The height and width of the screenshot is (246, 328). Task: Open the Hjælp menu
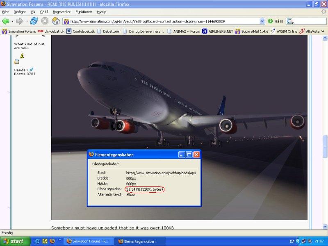coord(102,12)
